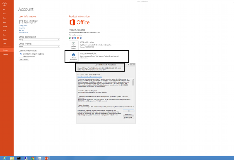Click the Switch Account link

click(x=23, y=33)
